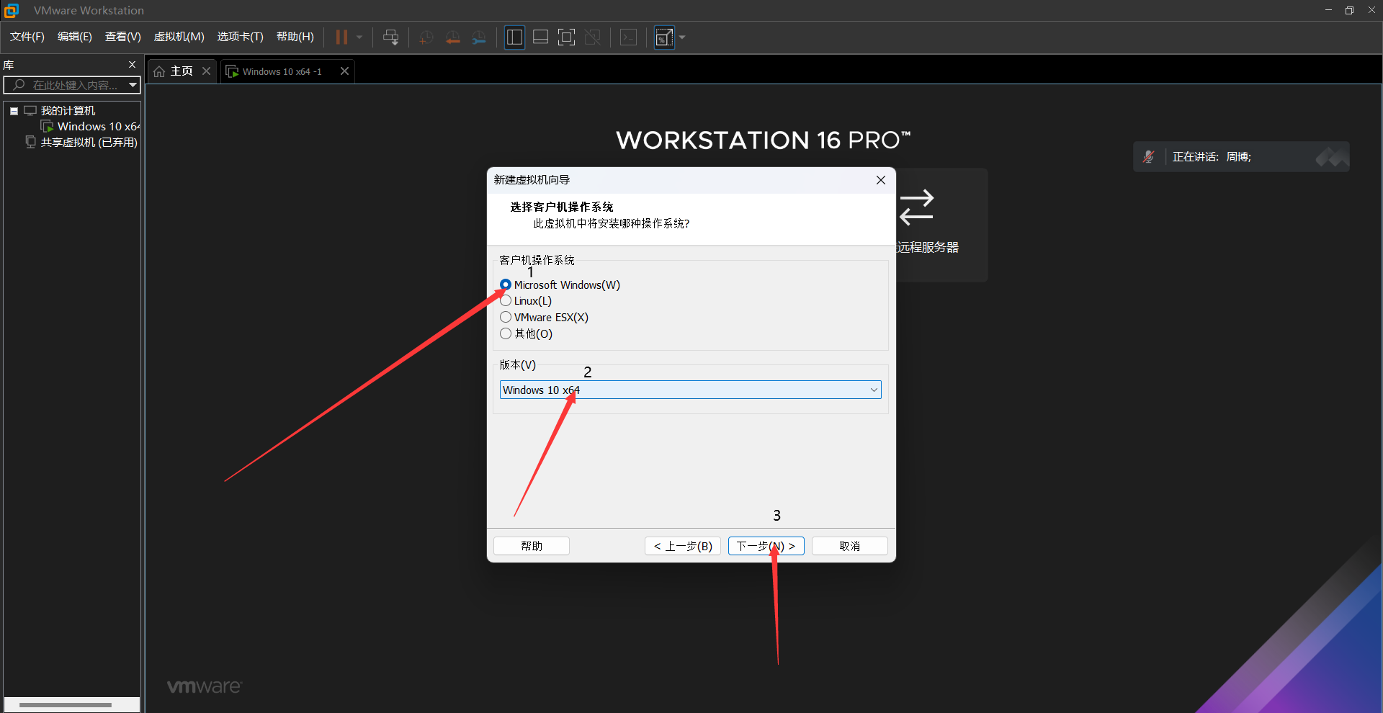1383x713 pixels.
Task: Close the 新建虚拟机向导 dialog
Action: (x=880, y=180)
